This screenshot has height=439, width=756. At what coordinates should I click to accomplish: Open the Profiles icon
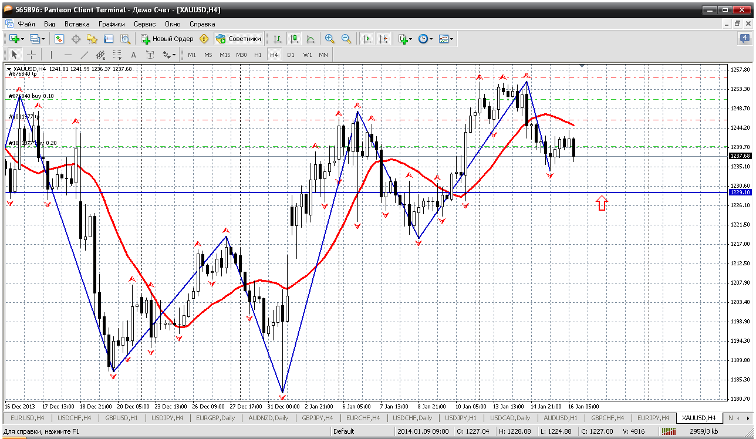point(35,39)
